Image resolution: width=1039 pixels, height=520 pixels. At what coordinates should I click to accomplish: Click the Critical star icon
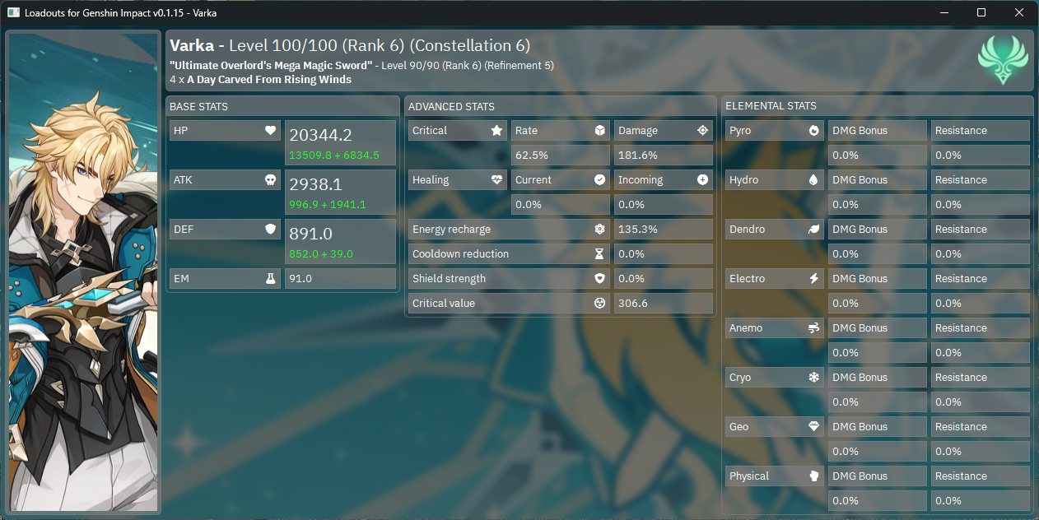coord(496,130)
